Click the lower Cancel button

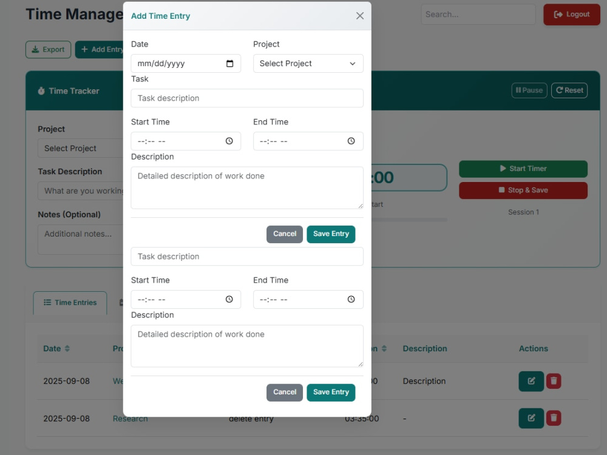pos(285,393)
